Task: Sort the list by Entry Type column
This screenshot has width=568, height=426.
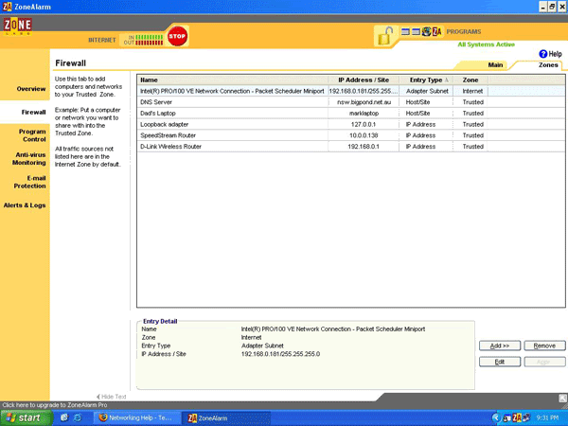Action: pyautogui.click(x=425, y=80)
